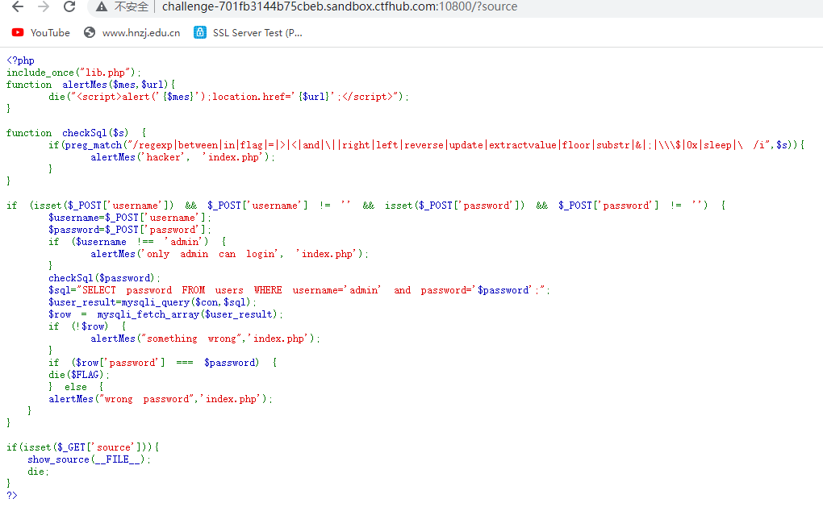The height and width of the screenshot is (507, 823).
Task: Click the $password=$_POST['password'] line
Action: pos(130,229)
